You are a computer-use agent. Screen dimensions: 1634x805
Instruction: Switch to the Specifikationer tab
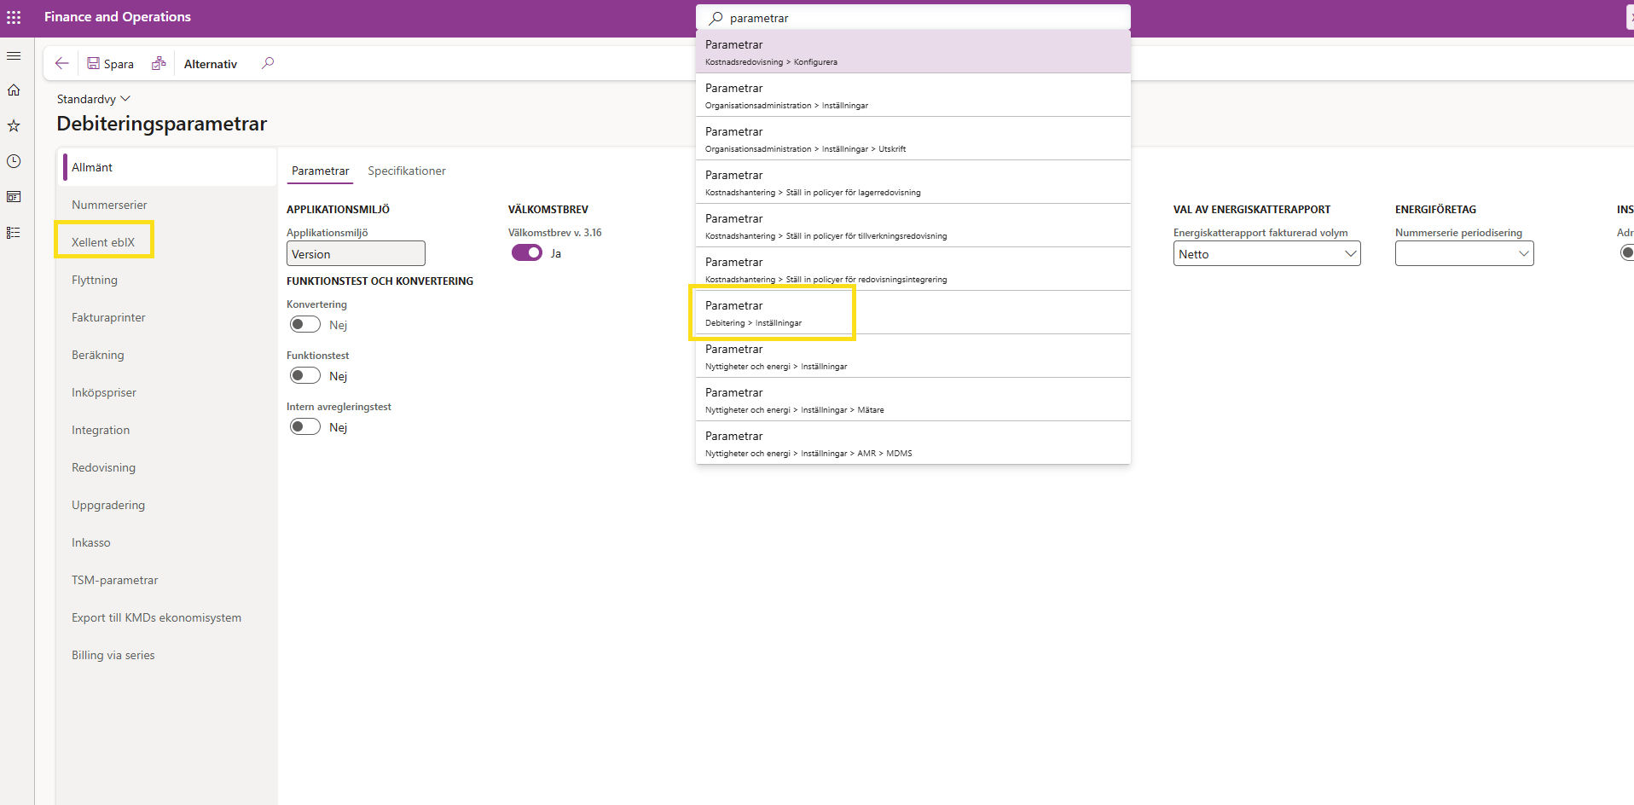click(407, 171)
